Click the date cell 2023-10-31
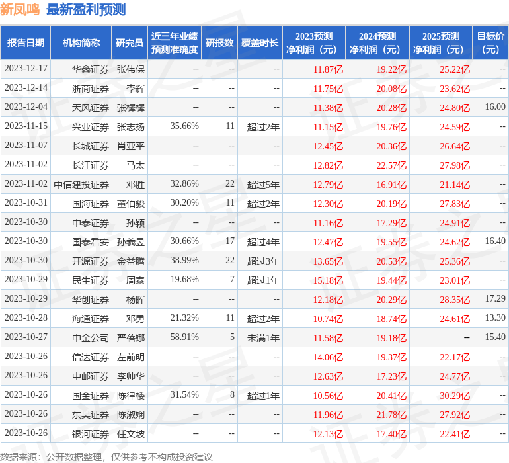 pyautogui.click(x=26, y=202)
